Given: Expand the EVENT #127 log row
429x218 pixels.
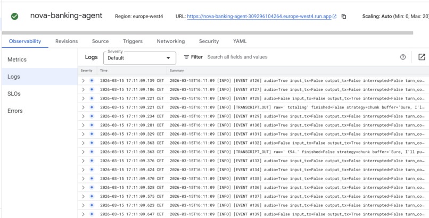Looking at the screenshot, I should [x=83, y=89].
